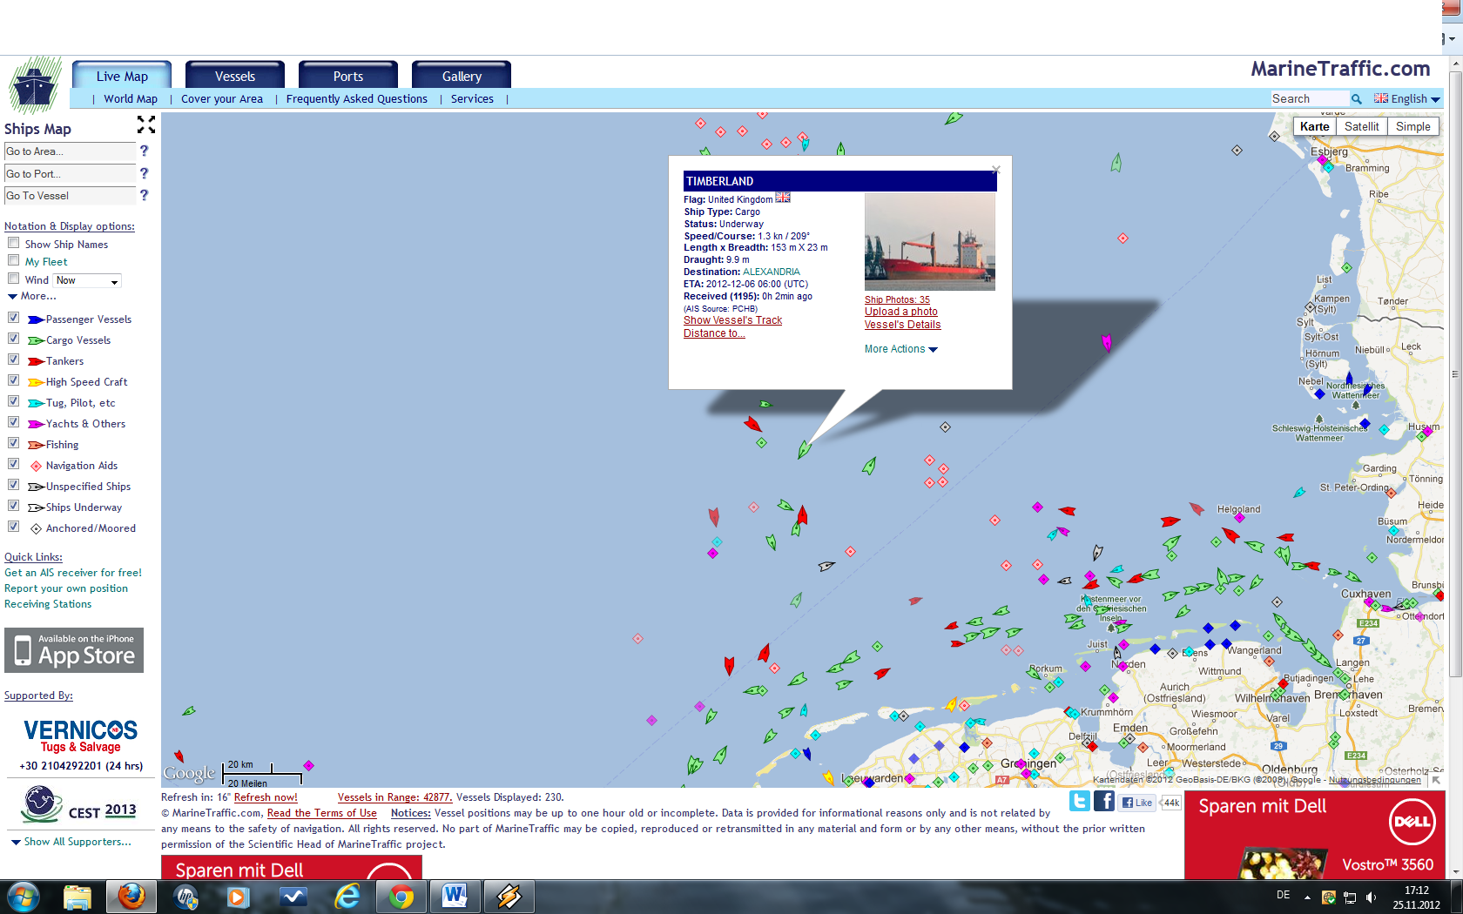The width and height of the screenshot is (1463, 914).
Task: Click Refresh now! link
Action: point(266,797)
